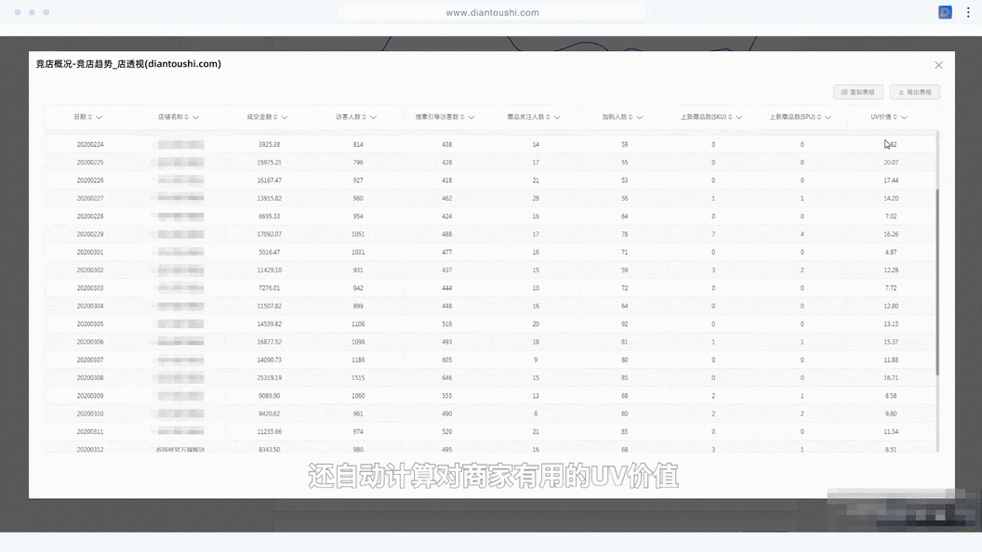Open the 访客人数 column filter chevron
This screenshot has height=552, width=982.
click(x=373, y=118)
